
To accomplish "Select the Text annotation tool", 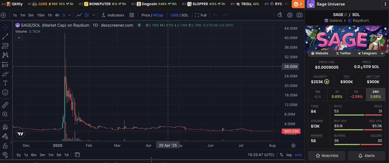I will pyautogui.click(x=5, y=83).
